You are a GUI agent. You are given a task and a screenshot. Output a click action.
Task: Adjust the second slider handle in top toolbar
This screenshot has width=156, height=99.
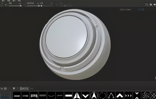coord(39,6)
